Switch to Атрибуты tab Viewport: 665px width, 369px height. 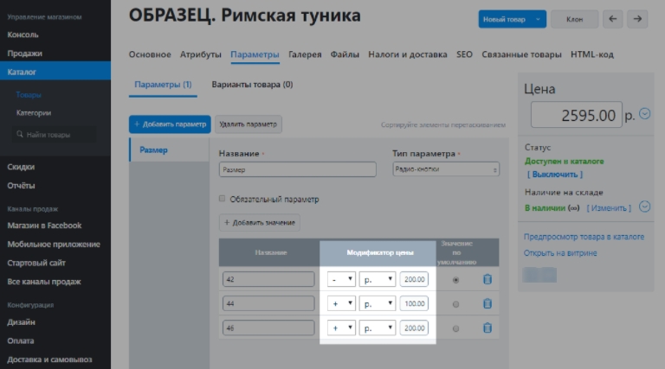click(201, 54)
